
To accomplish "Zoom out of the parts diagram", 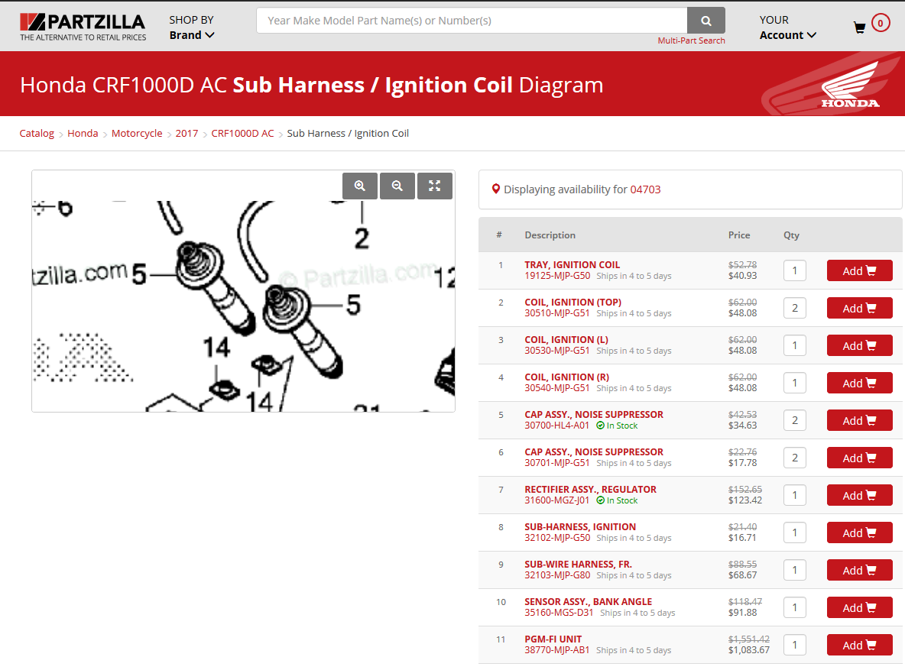I will (x=397, y=186).
